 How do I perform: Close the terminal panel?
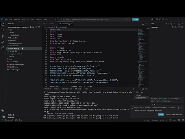pyautogui.click(x=146, y=89)
